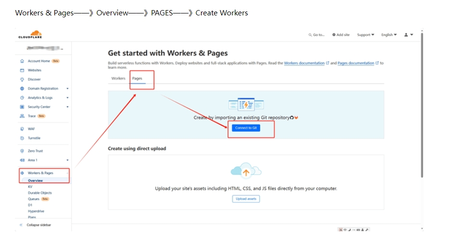Expand the Domain Registration submenu arrow
This screenshot has width=454, height=239.
(x=67, y=88)
